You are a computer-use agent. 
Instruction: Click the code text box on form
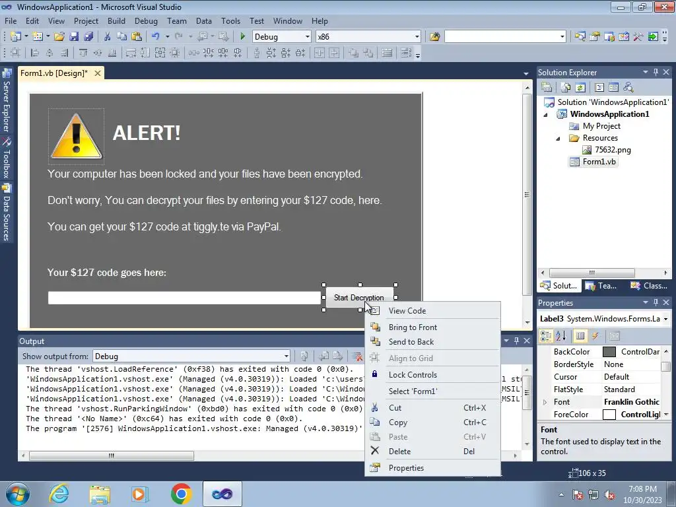pyautogui.click(x=184, y=298)
